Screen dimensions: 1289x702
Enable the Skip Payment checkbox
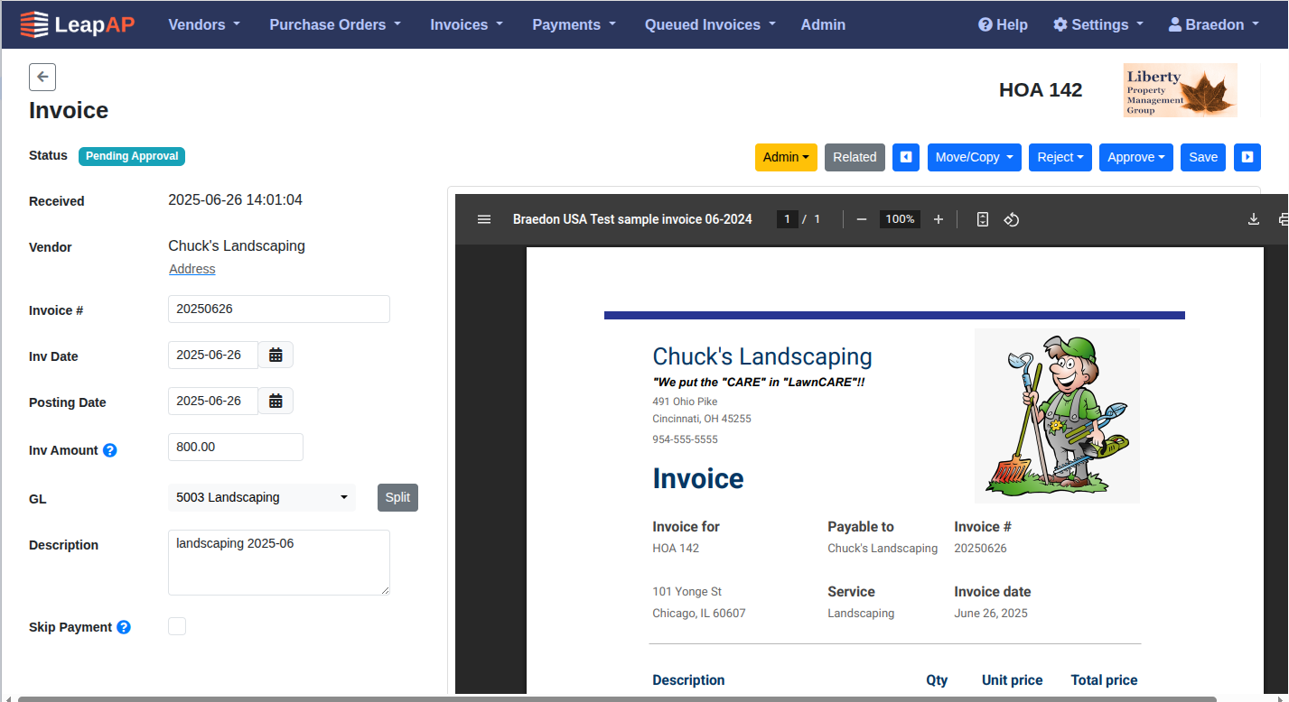click(x=176, y=625)
